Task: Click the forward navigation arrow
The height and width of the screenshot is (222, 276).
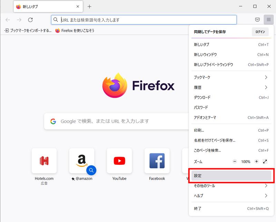Action: [19, 20]
